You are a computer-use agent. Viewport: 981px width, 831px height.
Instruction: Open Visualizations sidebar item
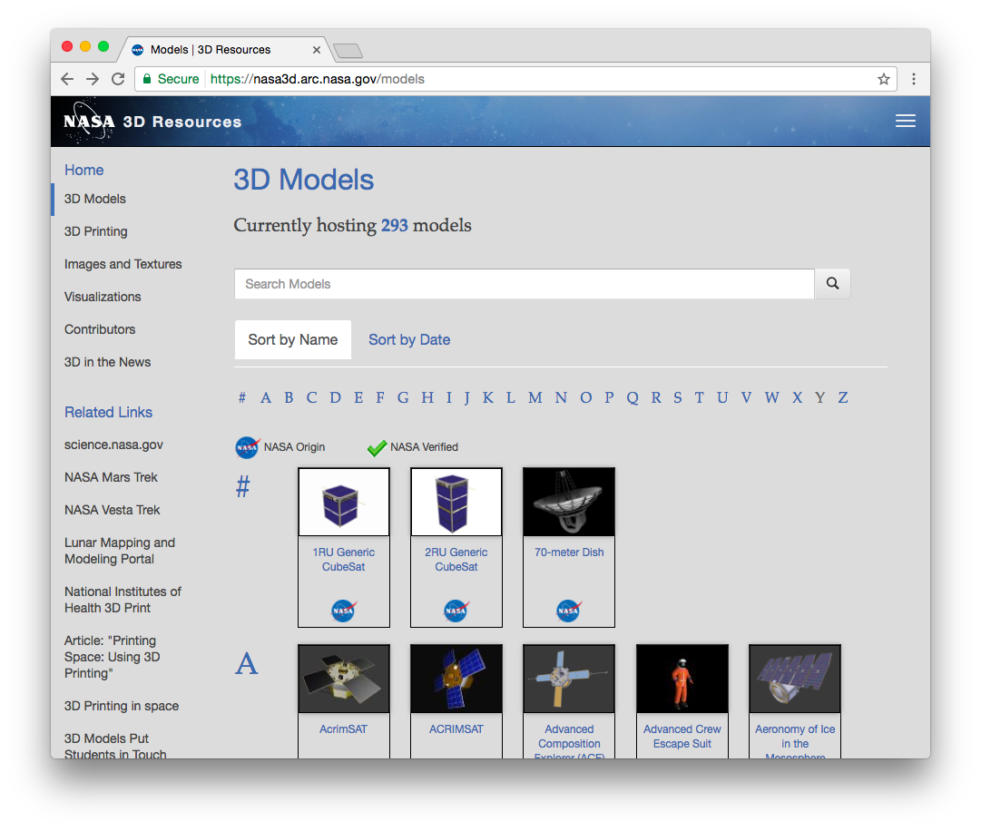(103, 297)
